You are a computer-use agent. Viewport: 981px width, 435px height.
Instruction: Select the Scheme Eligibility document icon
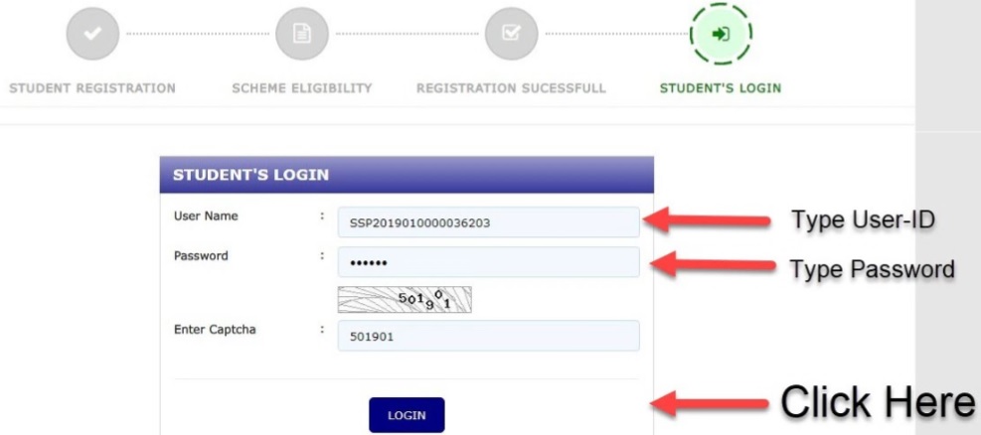coord(301,34)
